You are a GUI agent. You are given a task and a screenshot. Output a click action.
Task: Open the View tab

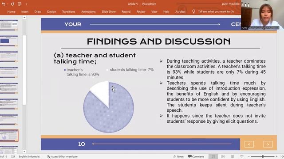click(x=154, y=11)
